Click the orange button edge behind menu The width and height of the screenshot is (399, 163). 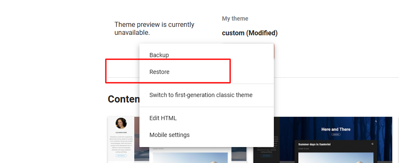click(274, 51)
